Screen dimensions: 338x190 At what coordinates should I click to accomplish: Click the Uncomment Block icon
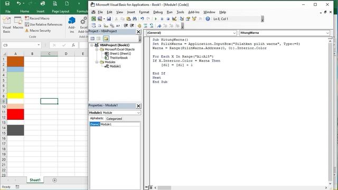152,26
